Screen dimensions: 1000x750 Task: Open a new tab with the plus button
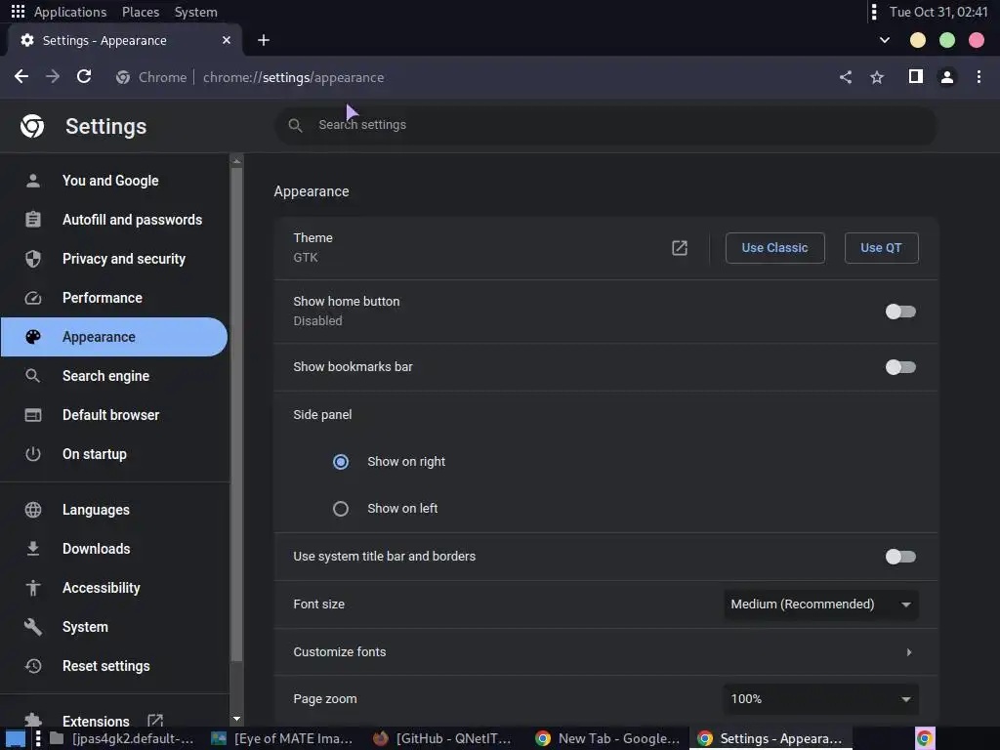pyautogui.click(x=264, y=40)
